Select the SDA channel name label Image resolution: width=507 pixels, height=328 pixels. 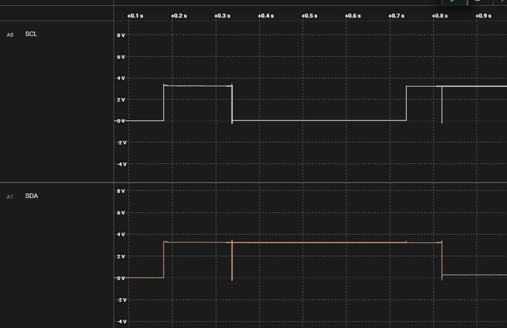tap(31, 196)
